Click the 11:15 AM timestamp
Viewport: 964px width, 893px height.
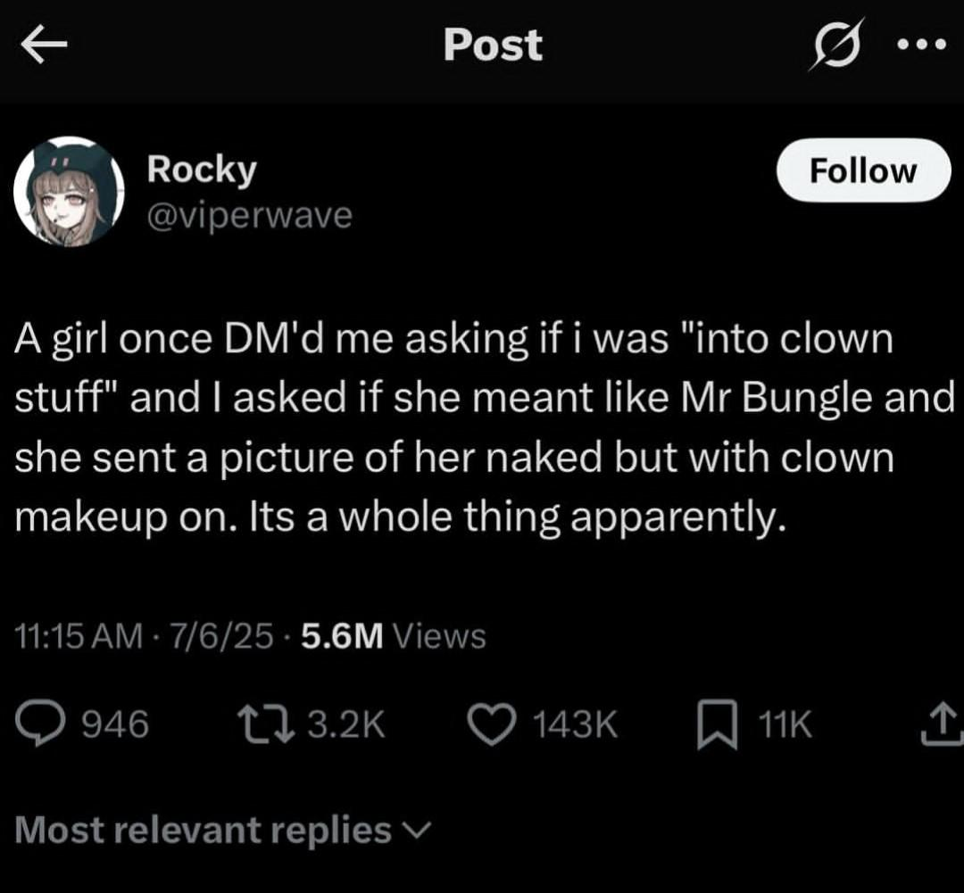click(79, 636)
